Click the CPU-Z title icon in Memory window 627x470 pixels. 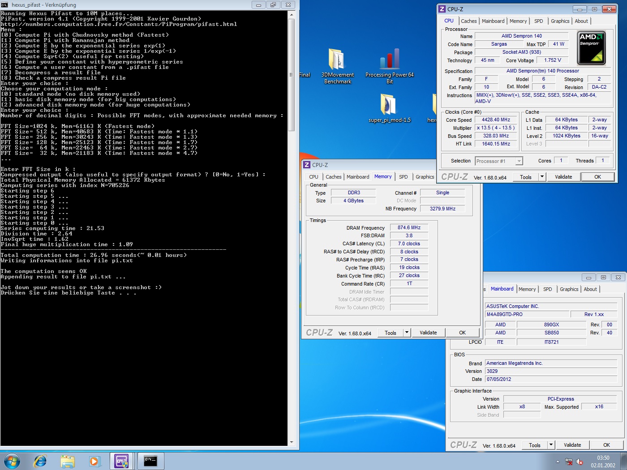pos(307,165)
